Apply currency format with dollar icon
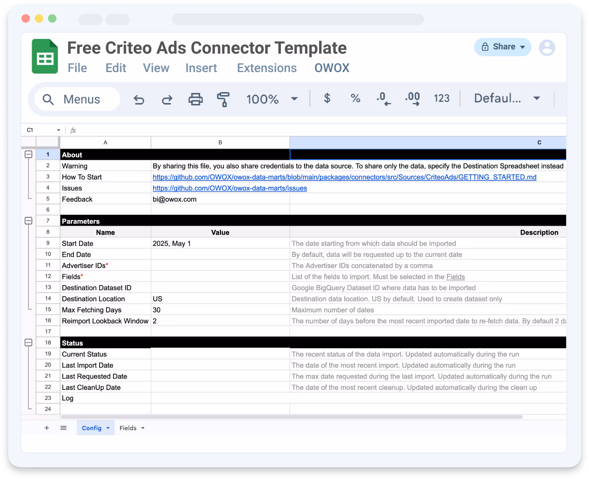 pos(327,98)
